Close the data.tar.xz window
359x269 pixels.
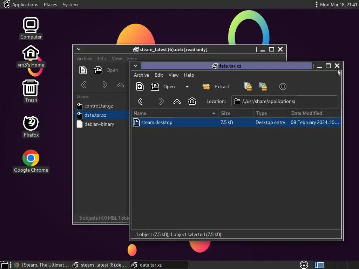(337, 65)
